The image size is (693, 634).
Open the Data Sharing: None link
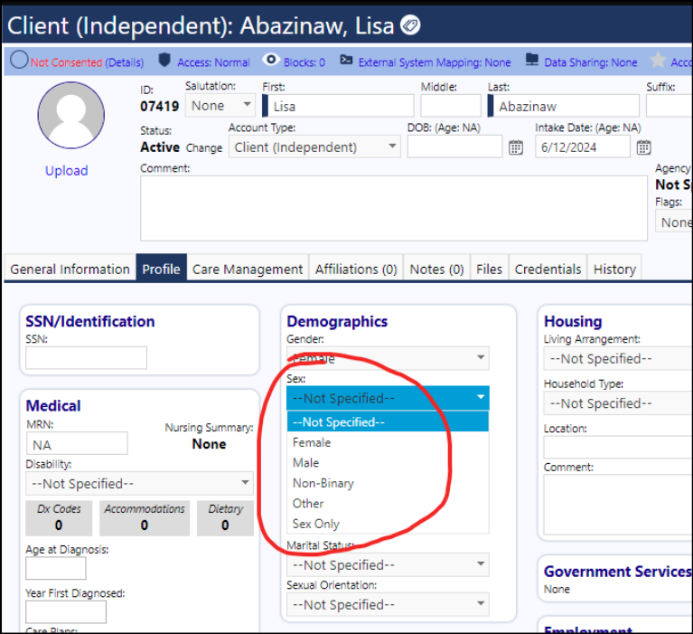[x=591, y=62]
